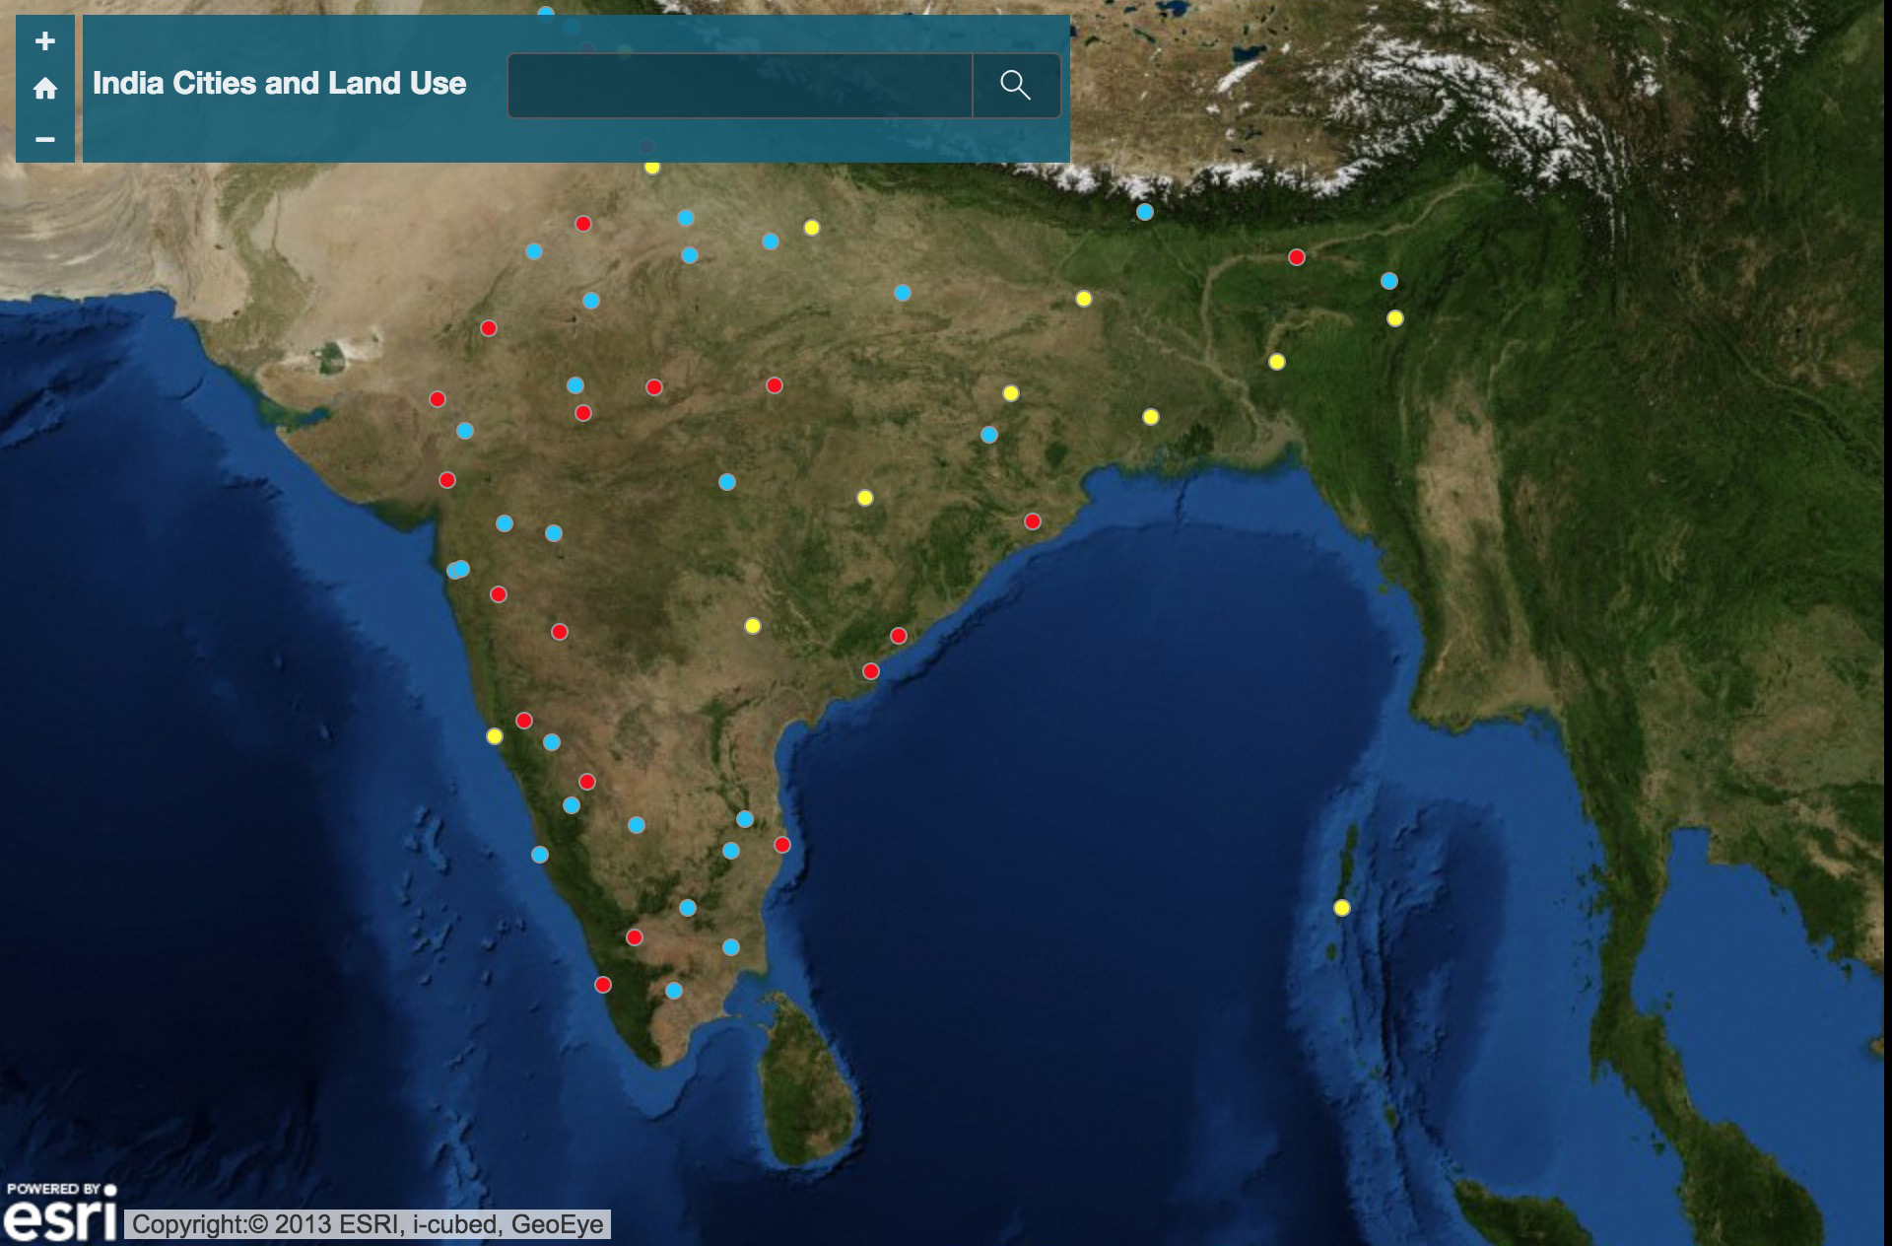Click the magnifying glass search button
The width and height of the screenshot is (1892, 1246).
pos(1015,86)
